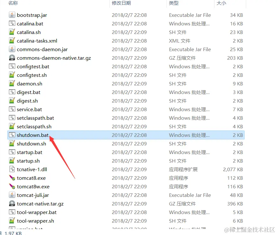Sort files by the 类型 column header
Screen dimensions: 277x235
pos(174,3)
